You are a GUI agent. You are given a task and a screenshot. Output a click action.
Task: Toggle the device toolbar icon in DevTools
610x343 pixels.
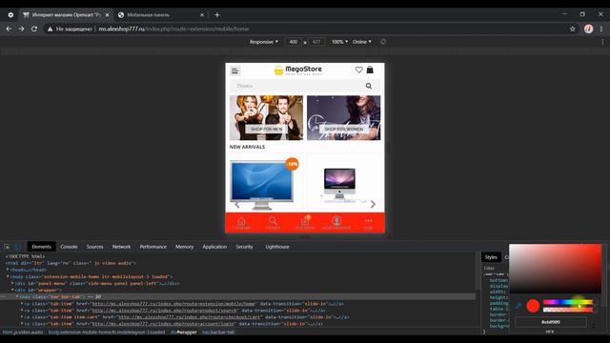[17, 247]
